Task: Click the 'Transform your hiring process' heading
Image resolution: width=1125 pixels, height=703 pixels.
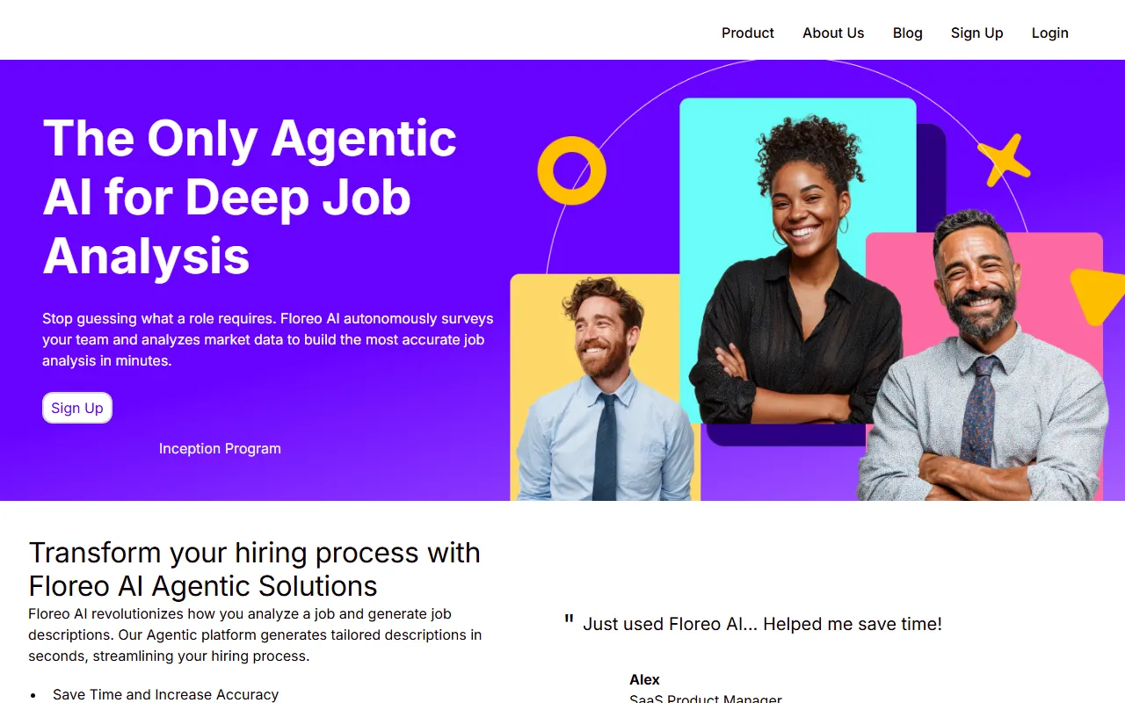Action: click(x=255, y=569)
